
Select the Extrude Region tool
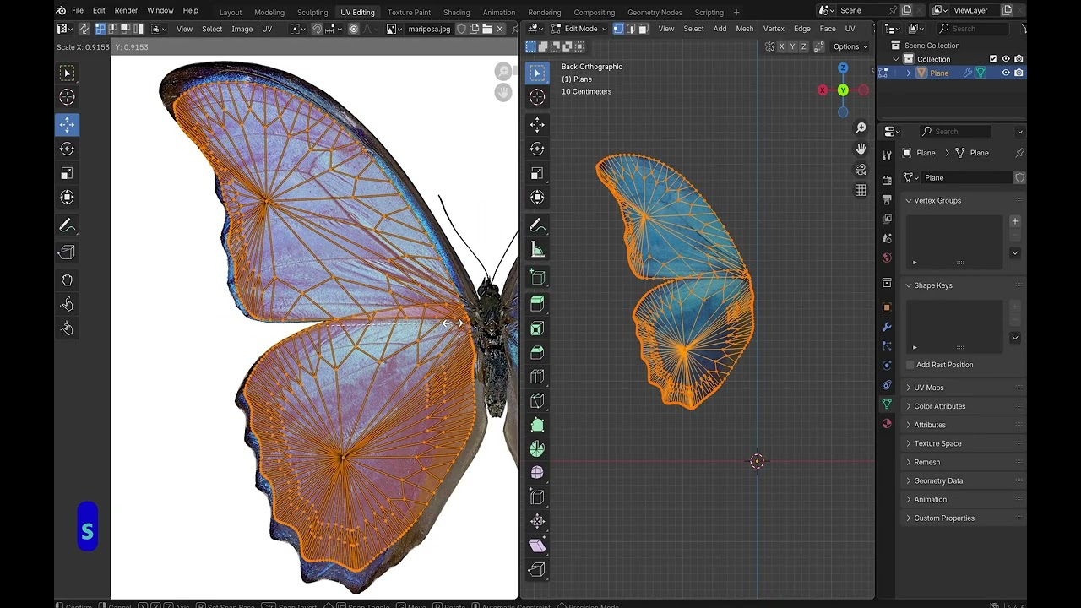[537, 303]
